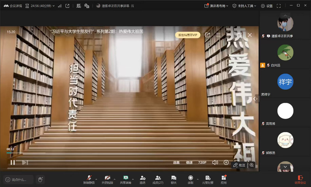Click the raise hand emoji icon
The height and width of the screenshot is (187, 311).
click(40, 179)
